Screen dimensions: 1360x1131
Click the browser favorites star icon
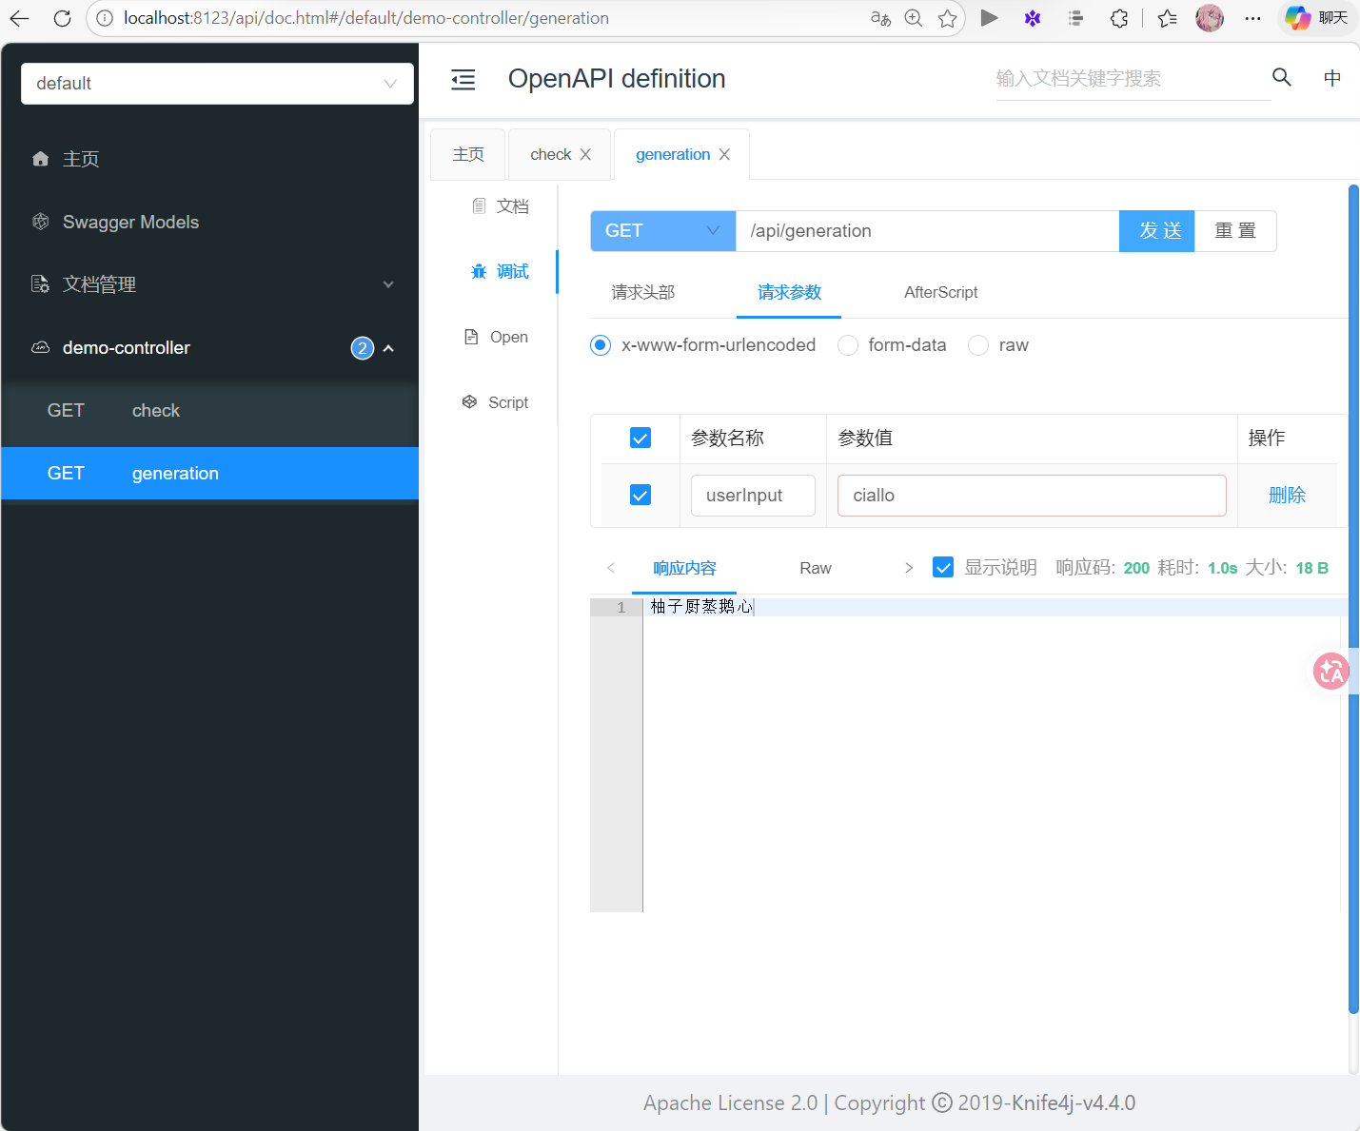[x=947, y=18]
